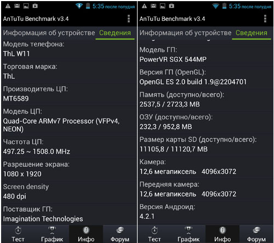274x243 pixels.
Task: Tap Wi-Fi indicator in left status bar
Action: click(x=79, y=6)
